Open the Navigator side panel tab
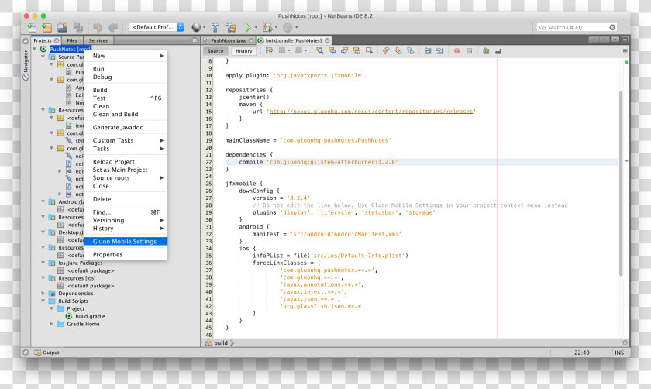The image size is (651, 389). tap(26, 65)
